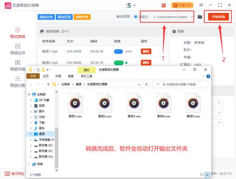Open the 音频压缩 audio compress module
Image resolution: width=236 pixels, height=179 pixels.
tap(18, 66)
